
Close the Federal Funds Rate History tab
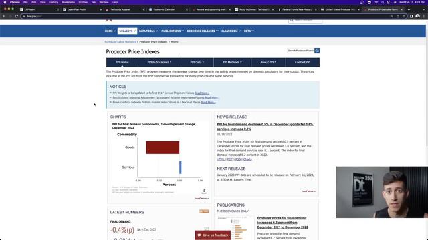[x=316, y=9]
